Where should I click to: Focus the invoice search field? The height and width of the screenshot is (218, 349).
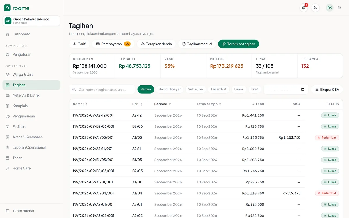click(x=102, y=89)
